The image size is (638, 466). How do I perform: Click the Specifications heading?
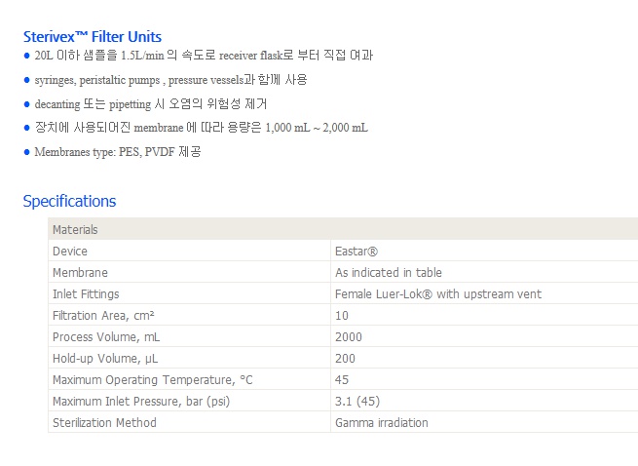tap(69, 201)
